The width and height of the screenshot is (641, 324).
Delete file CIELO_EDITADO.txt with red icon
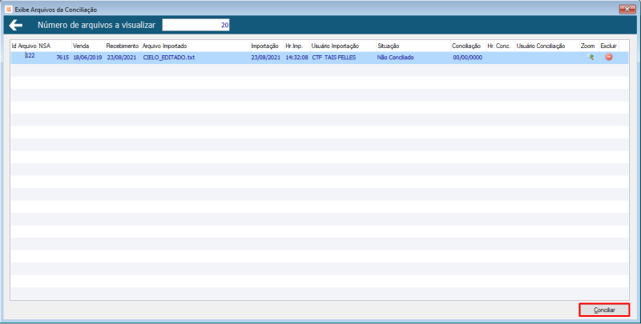point(609,58)
